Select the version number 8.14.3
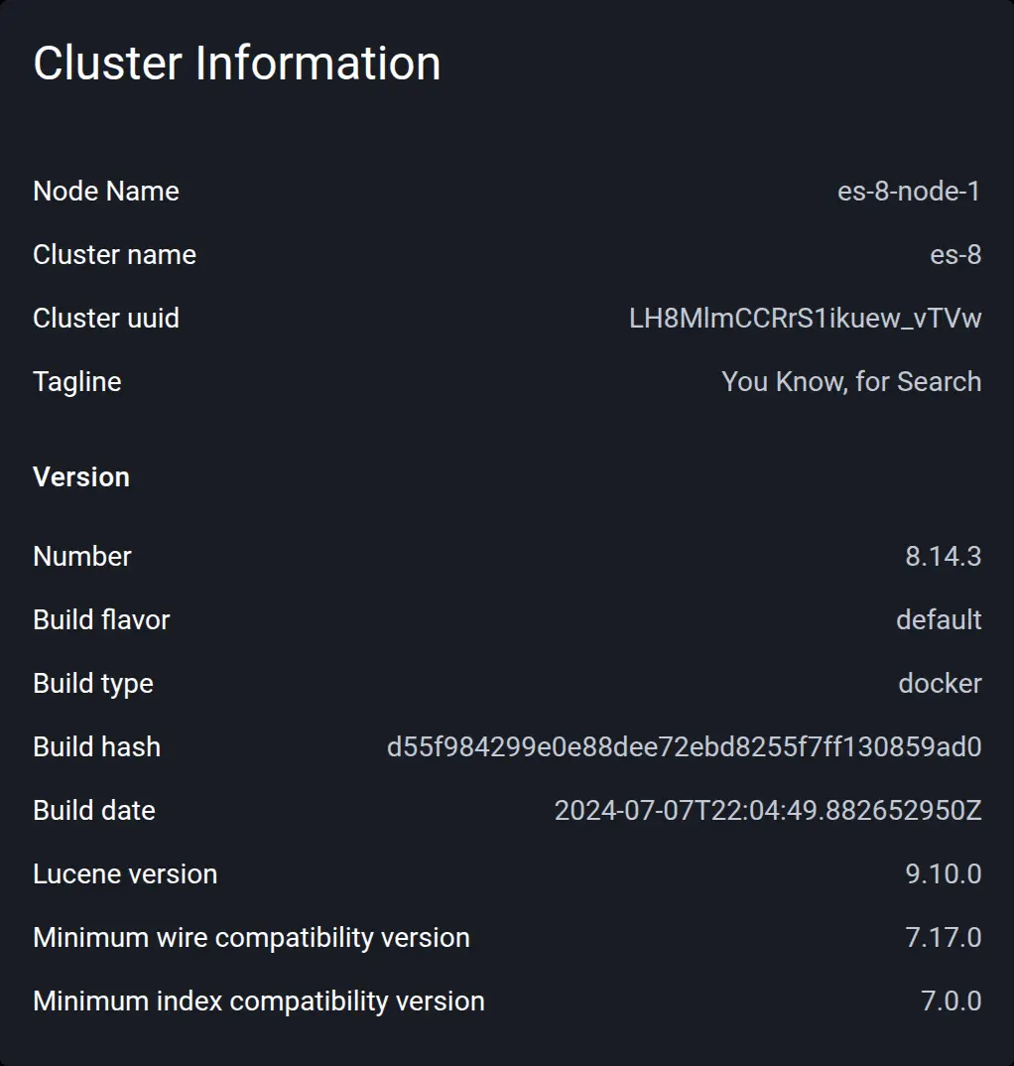This screenshot has width=1014, height=1066. click(944, 557)
